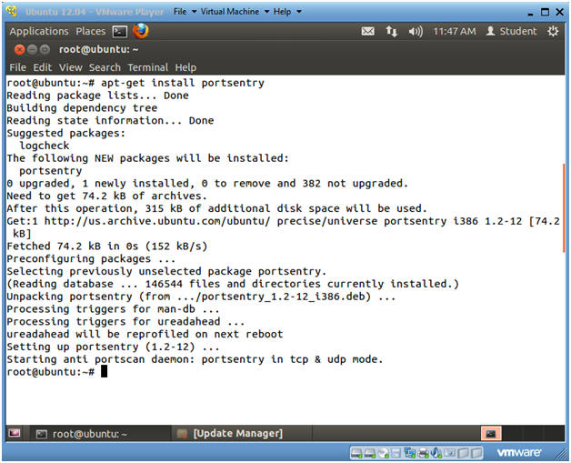This screenshot has width=571, height=463.
Task: Maximize the VMware Player window
Action: point(545,12)
